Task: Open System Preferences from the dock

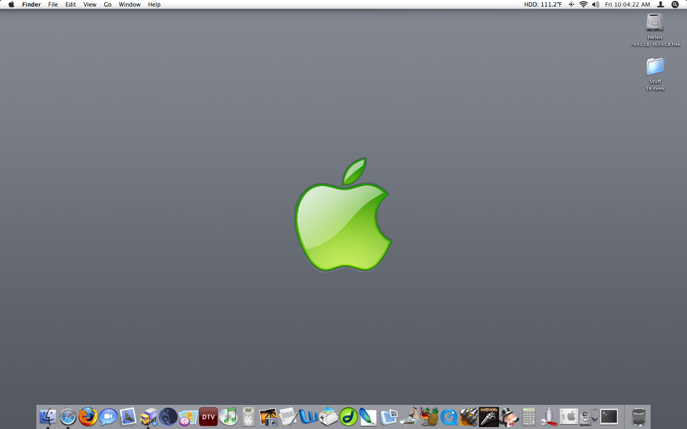Action: tap(569, 417)
